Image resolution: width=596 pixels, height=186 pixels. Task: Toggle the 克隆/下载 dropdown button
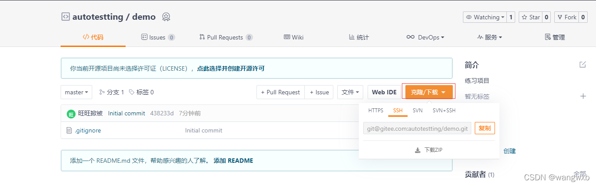pyautogui.click(x=429, y=92)
